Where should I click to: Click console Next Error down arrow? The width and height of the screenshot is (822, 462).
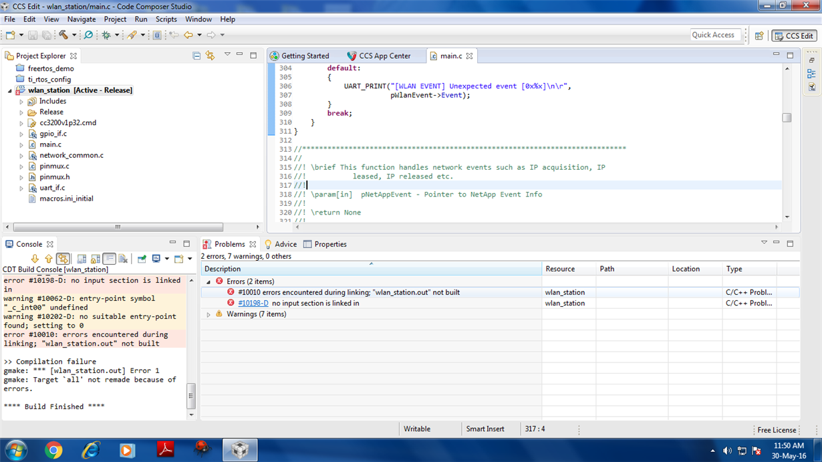pyautogui.click(x=35, y=259)
